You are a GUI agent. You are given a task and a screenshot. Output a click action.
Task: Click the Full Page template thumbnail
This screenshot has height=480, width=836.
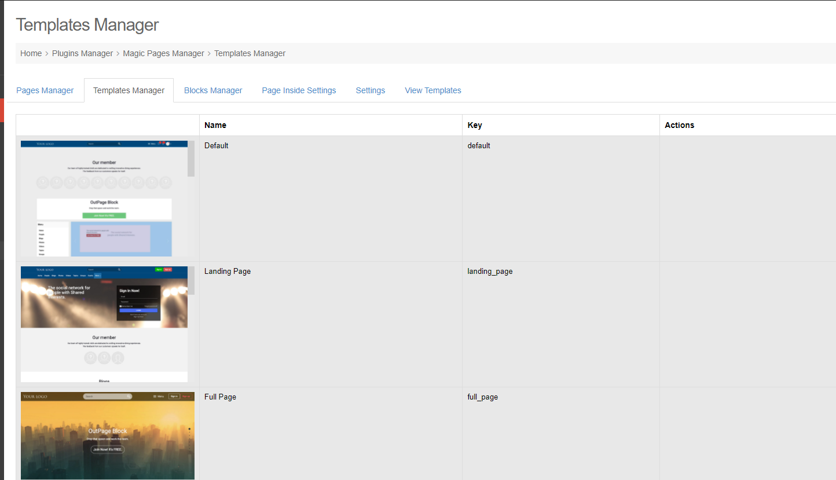(x=108, y=436)
